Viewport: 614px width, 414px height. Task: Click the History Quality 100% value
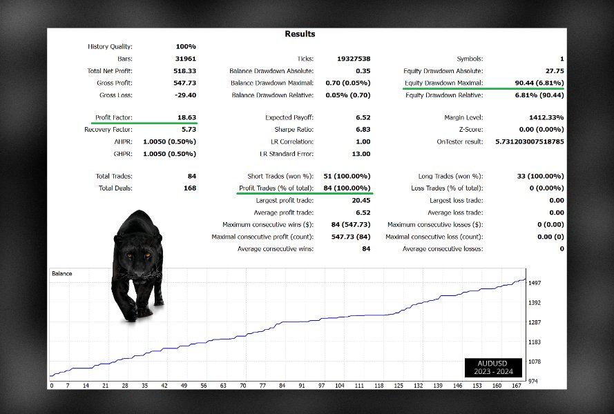(185, 47)
